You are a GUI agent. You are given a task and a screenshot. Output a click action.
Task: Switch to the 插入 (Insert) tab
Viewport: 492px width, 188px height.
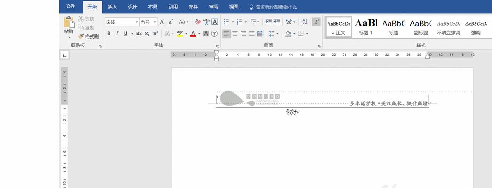point(112,7)
